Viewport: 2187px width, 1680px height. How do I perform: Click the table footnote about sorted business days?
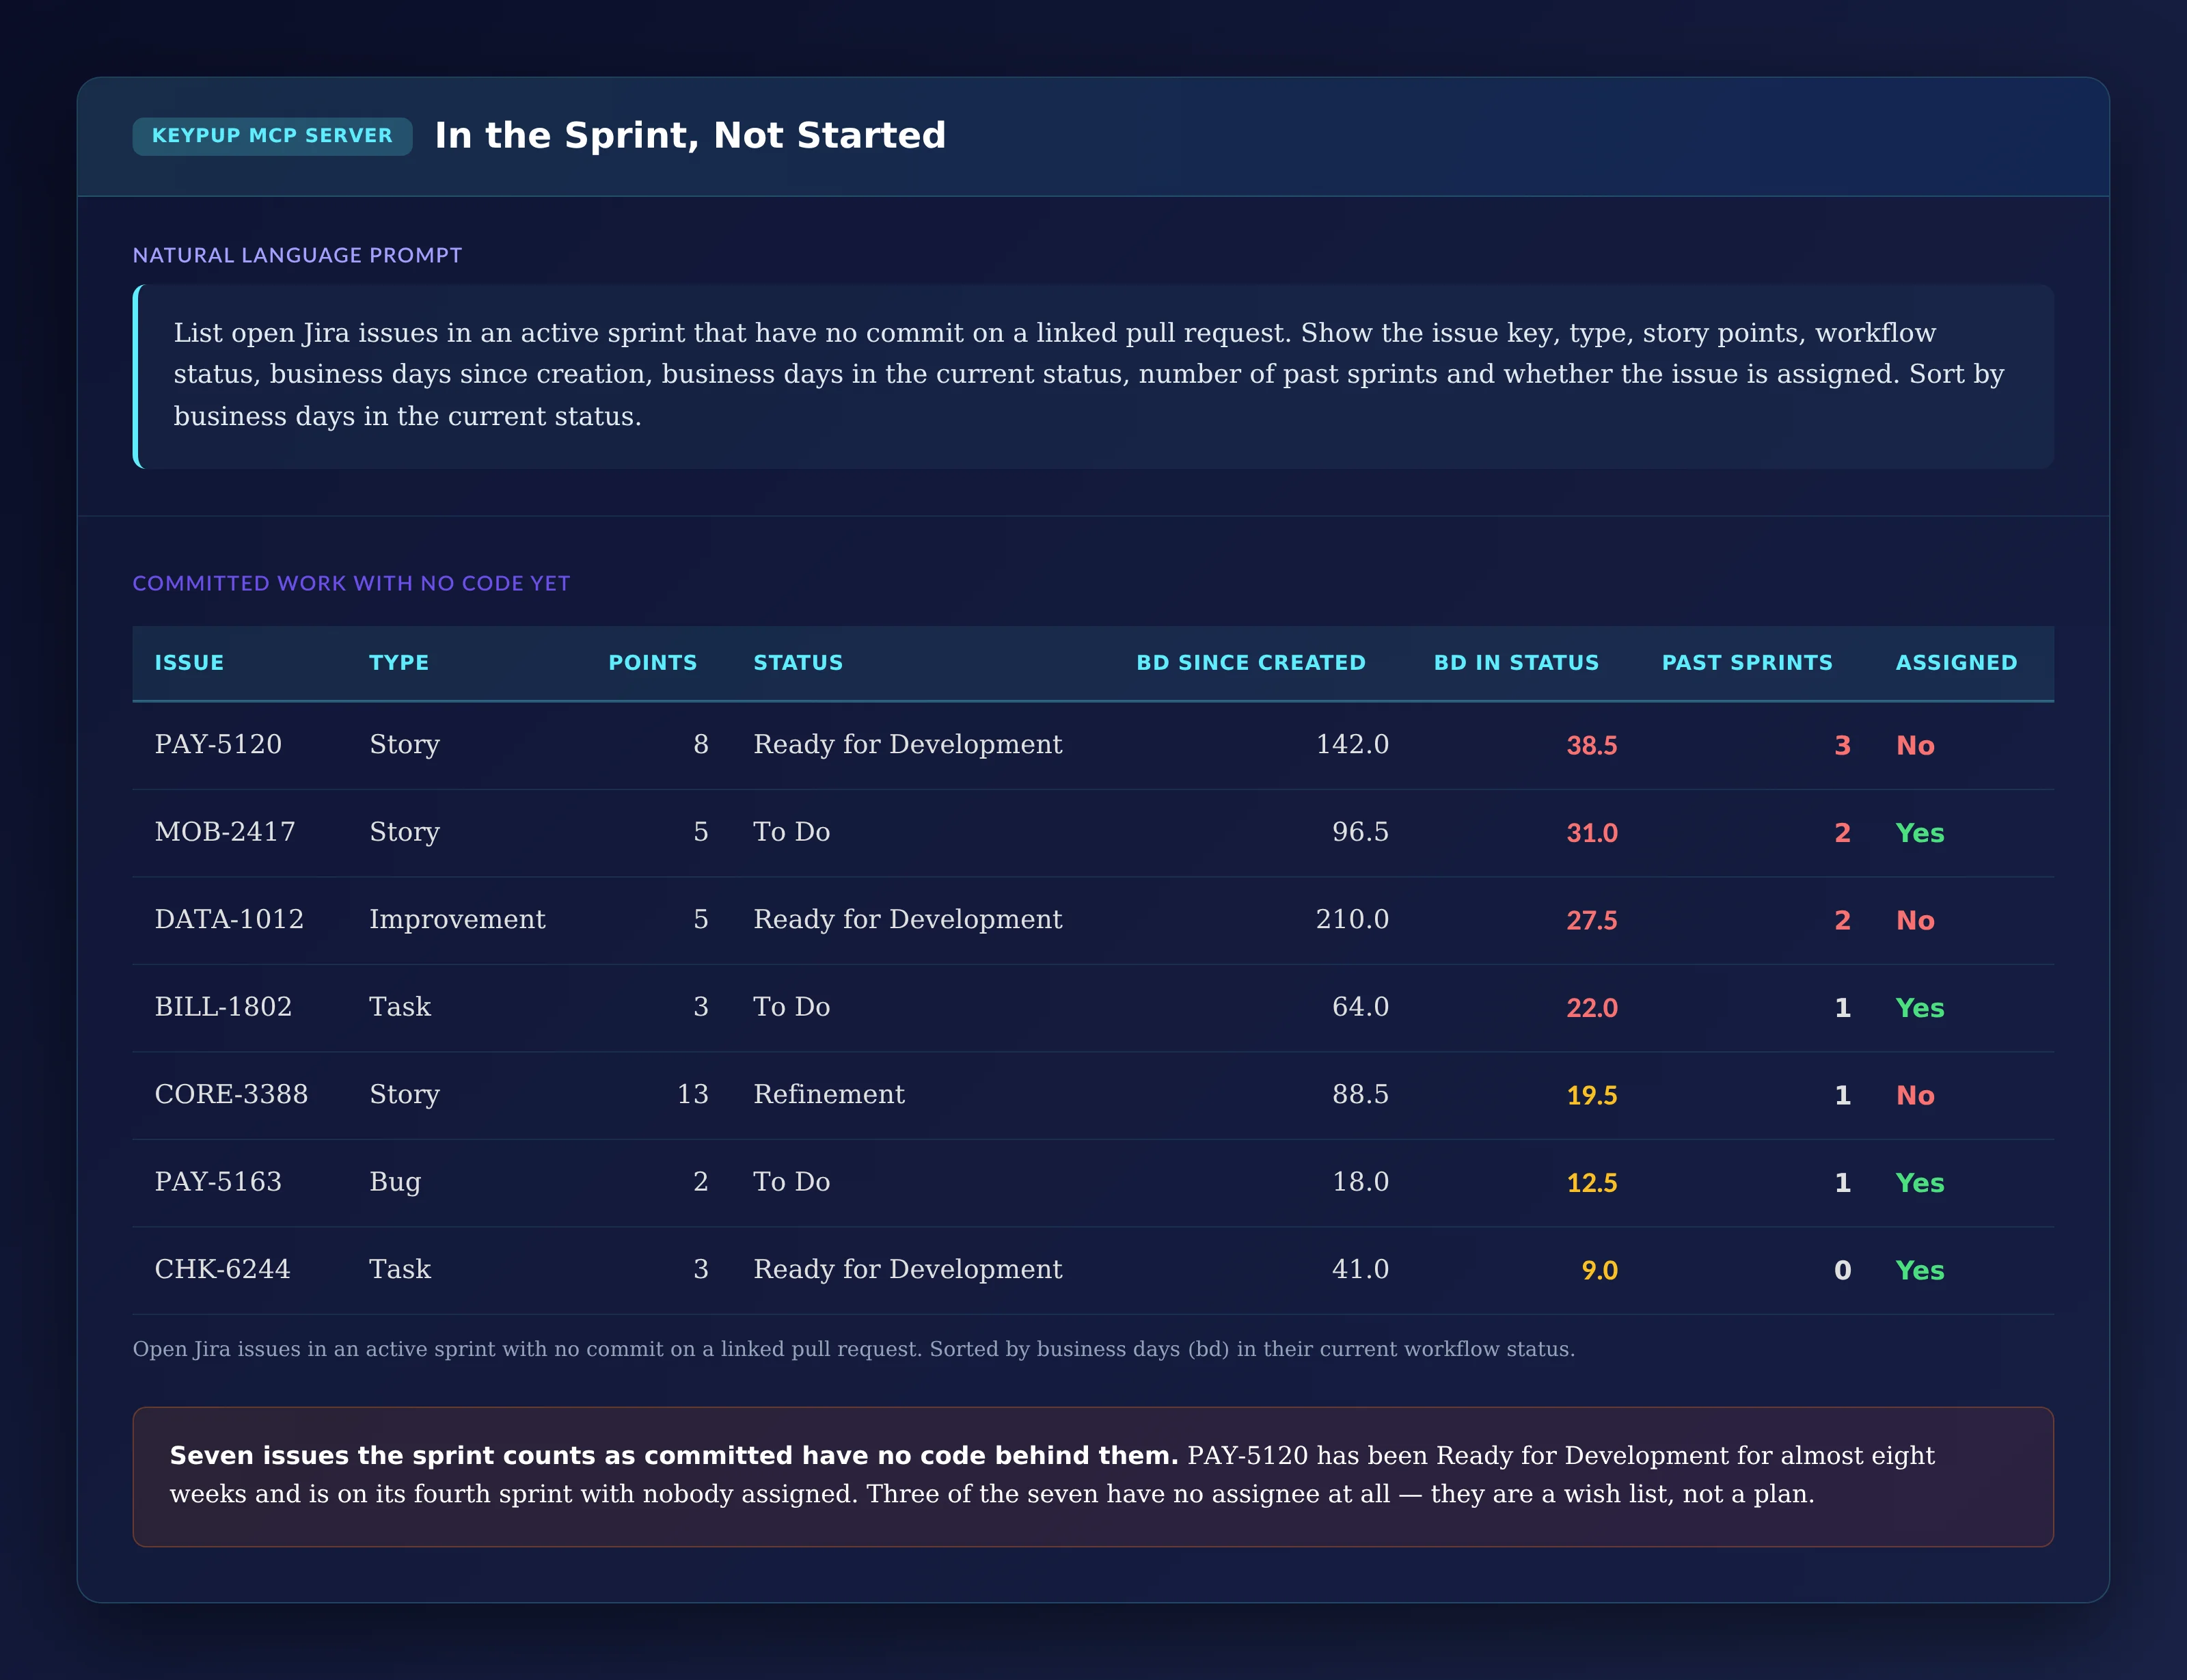(854, 1350)
